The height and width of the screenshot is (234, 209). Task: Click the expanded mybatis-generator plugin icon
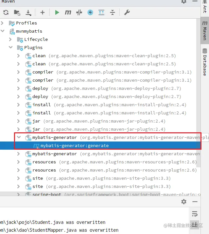(28, 138)
